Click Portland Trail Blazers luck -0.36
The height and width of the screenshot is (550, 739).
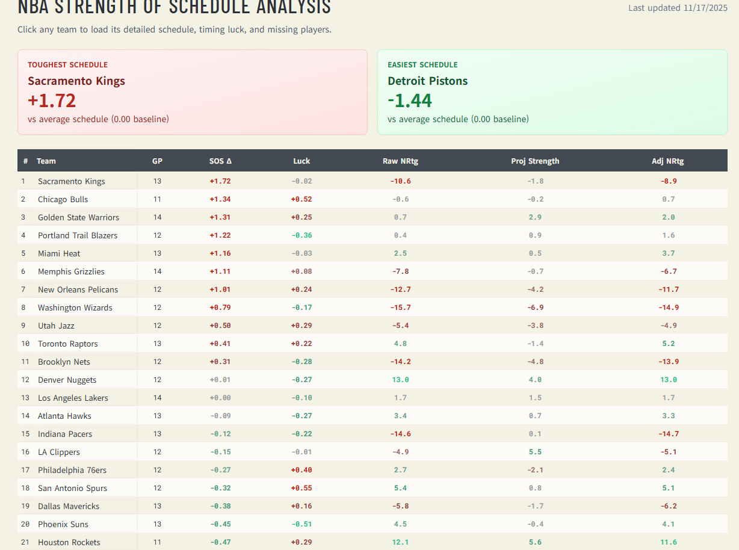(301, 235)
